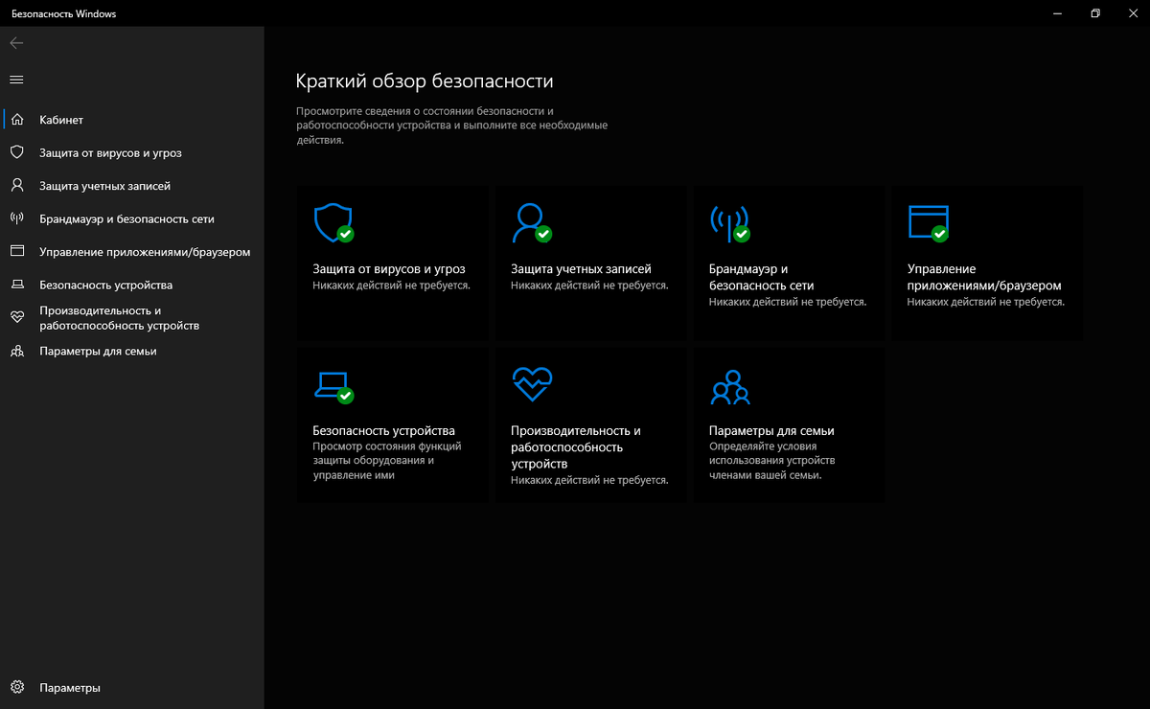Click the Просмотр состояния функций защиты оборудования text

[x=387, y=461]
